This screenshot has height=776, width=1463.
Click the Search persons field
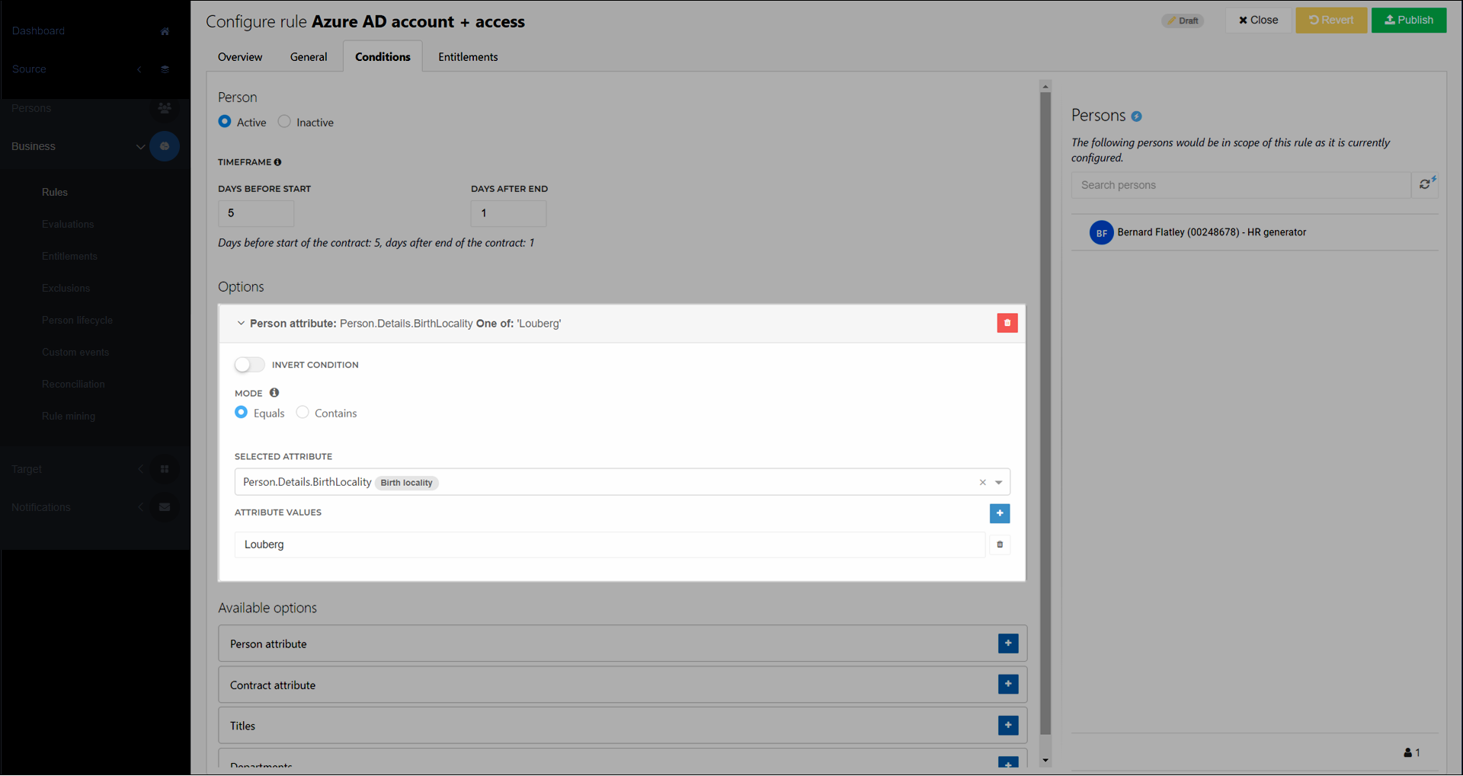click(1241, 185)
